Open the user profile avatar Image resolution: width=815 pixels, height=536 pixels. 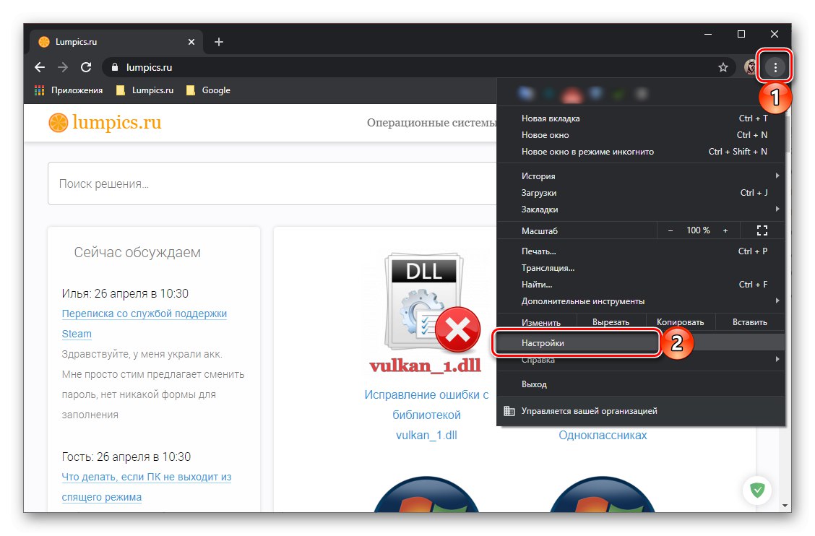pyautogui.click(x=751, y=67)
